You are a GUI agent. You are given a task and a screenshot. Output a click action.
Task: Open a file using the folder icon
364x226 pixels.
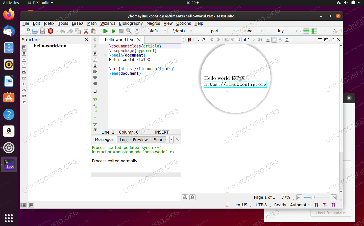[x=35, y=31]
